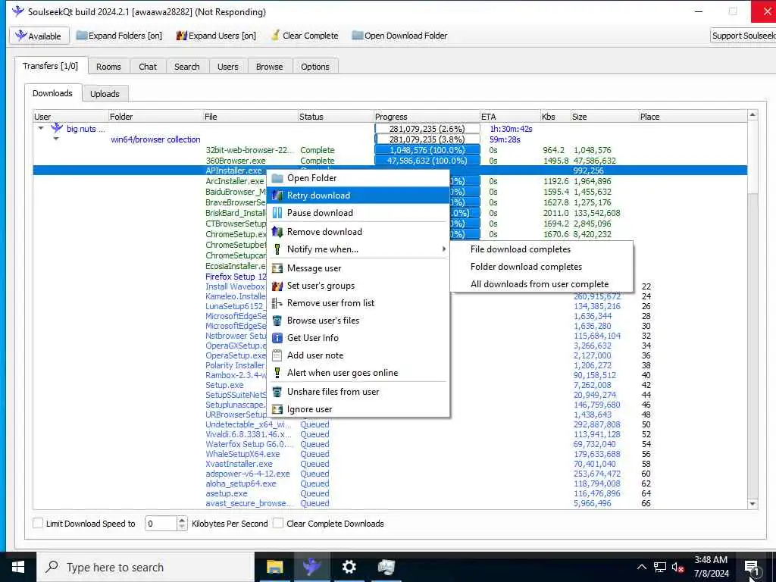776x582 pixels.
Task: Click the Expand Users people icon
Action: [182, 36]
